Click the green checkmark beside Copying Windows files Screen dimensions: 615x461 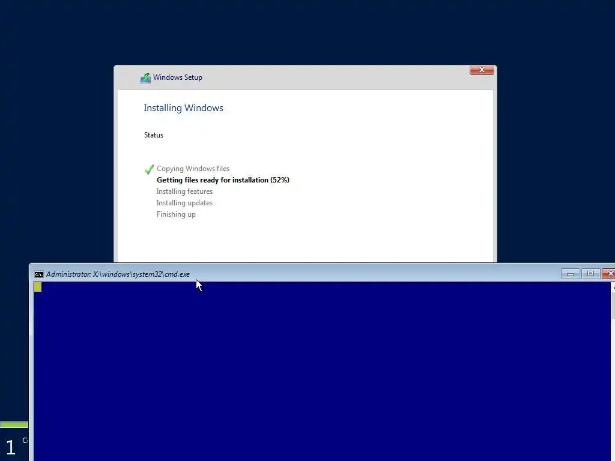[x=149, y=169]
